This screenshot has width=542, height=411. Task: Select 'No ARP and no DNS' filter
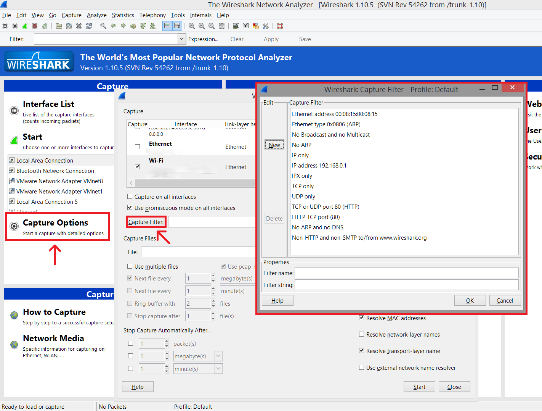pyautogui.click(x=318, y=227)
